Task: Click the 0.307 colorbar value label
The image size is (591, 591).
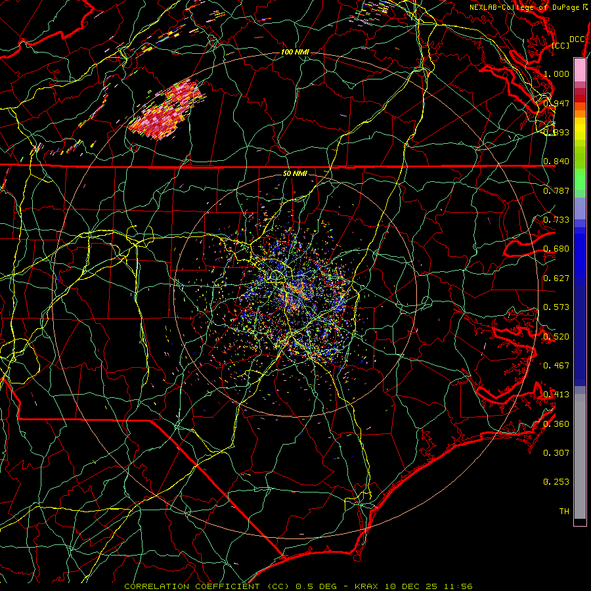Action: point(556,453)
